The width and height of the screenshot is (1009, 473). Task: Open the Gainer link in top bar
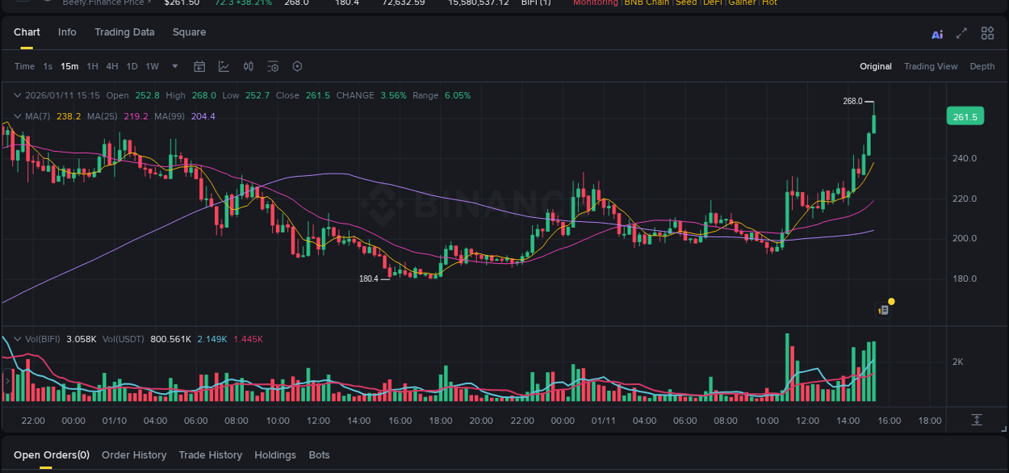(x=741, y=3)
